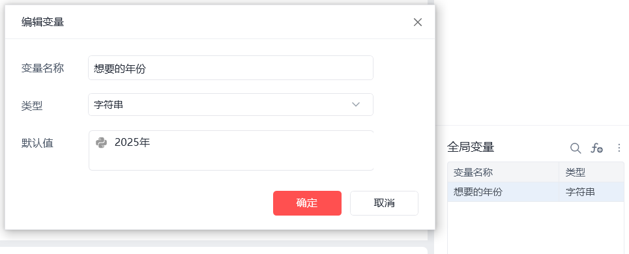Click the 默认值 field label
629x254 pixels.
coord(37,143)
